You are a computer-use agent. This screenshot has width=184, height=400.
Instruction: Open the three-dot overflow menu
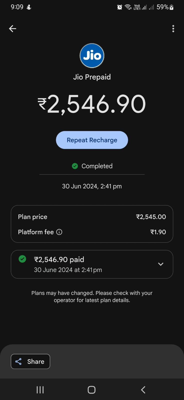pyautogui.click(x=173, y=29)
